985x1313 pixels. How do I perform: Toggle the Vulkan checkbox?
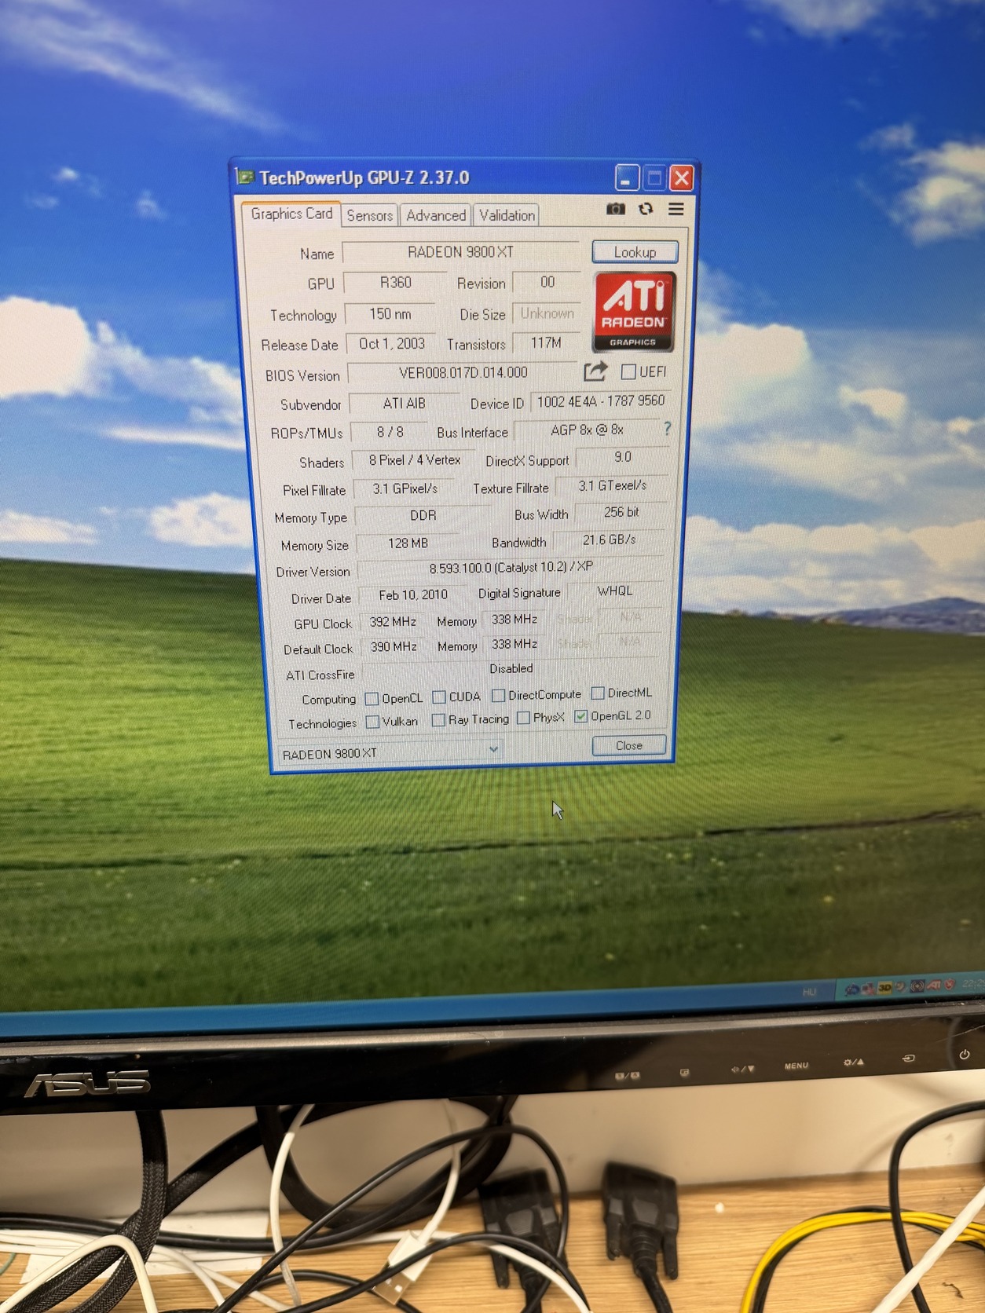pos(373,722)
